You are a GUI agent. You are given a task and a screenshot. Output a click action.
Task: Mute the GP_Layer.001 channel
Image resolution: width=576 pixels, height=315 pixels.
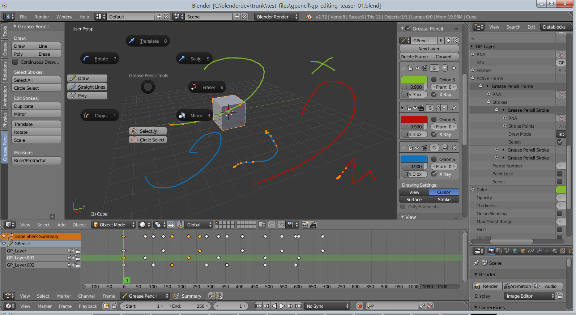(x=71, y=258)
